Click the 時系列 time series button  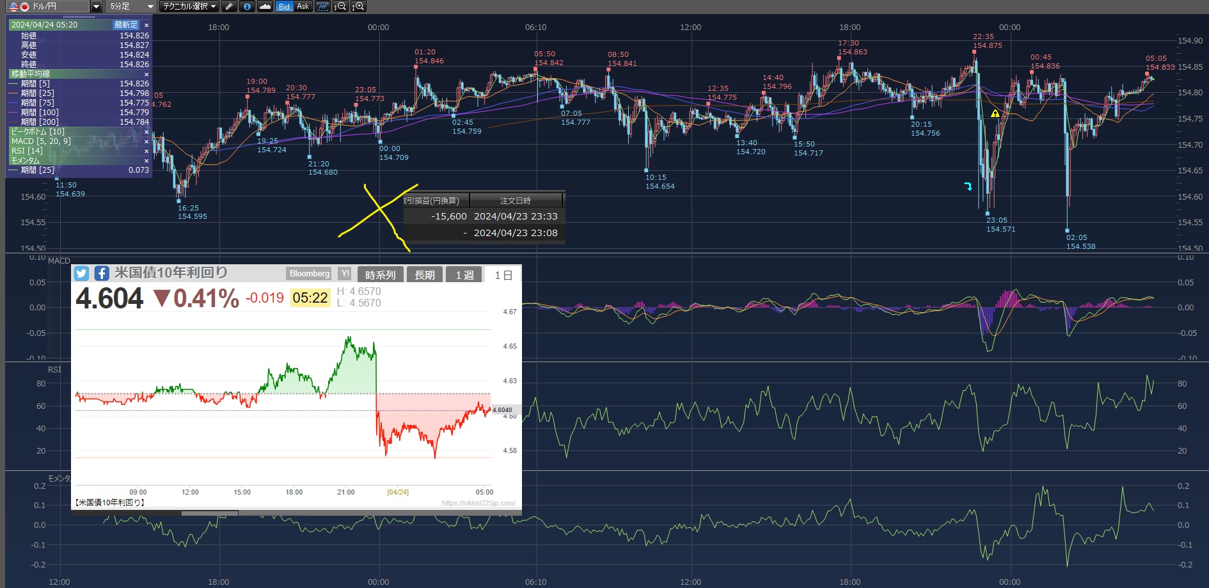(x=380, y=275)
